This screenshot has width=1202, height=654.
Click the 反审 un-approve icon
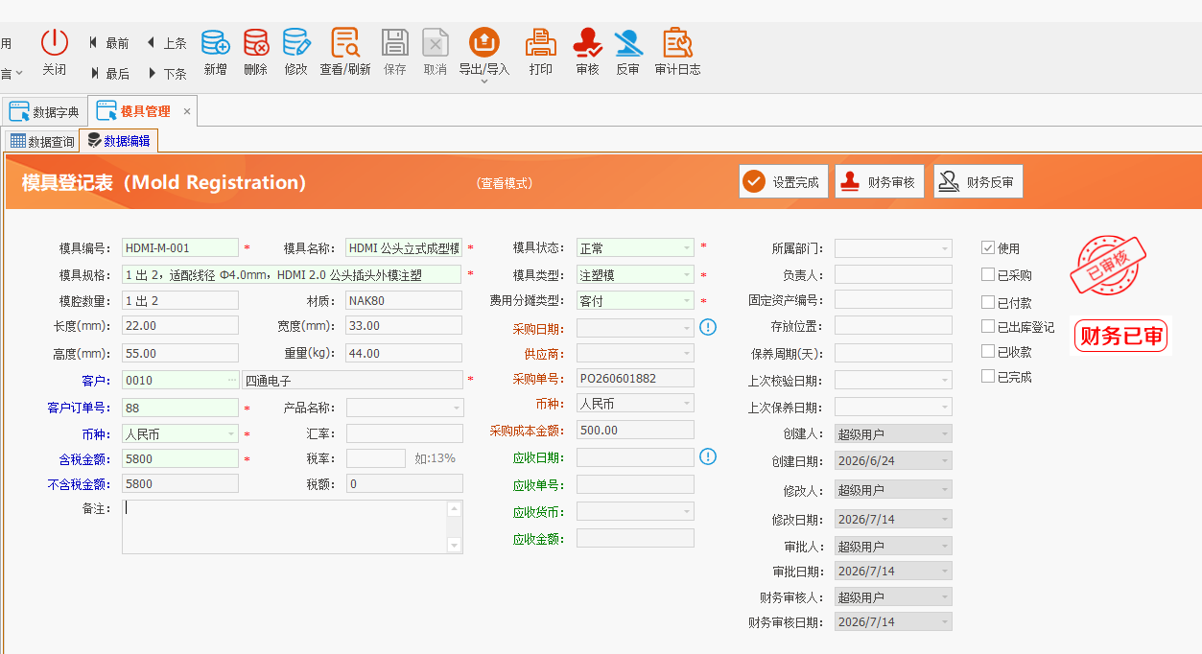coord(627,42)
